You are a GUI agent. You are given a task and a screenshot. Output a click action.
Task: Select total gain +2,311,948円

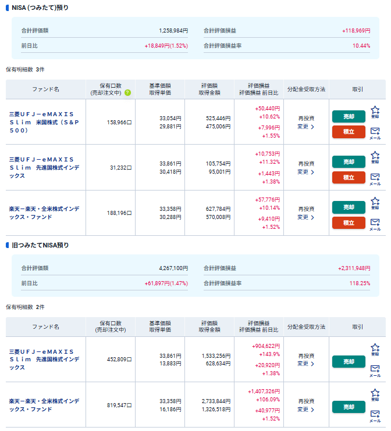coord(354,268)
